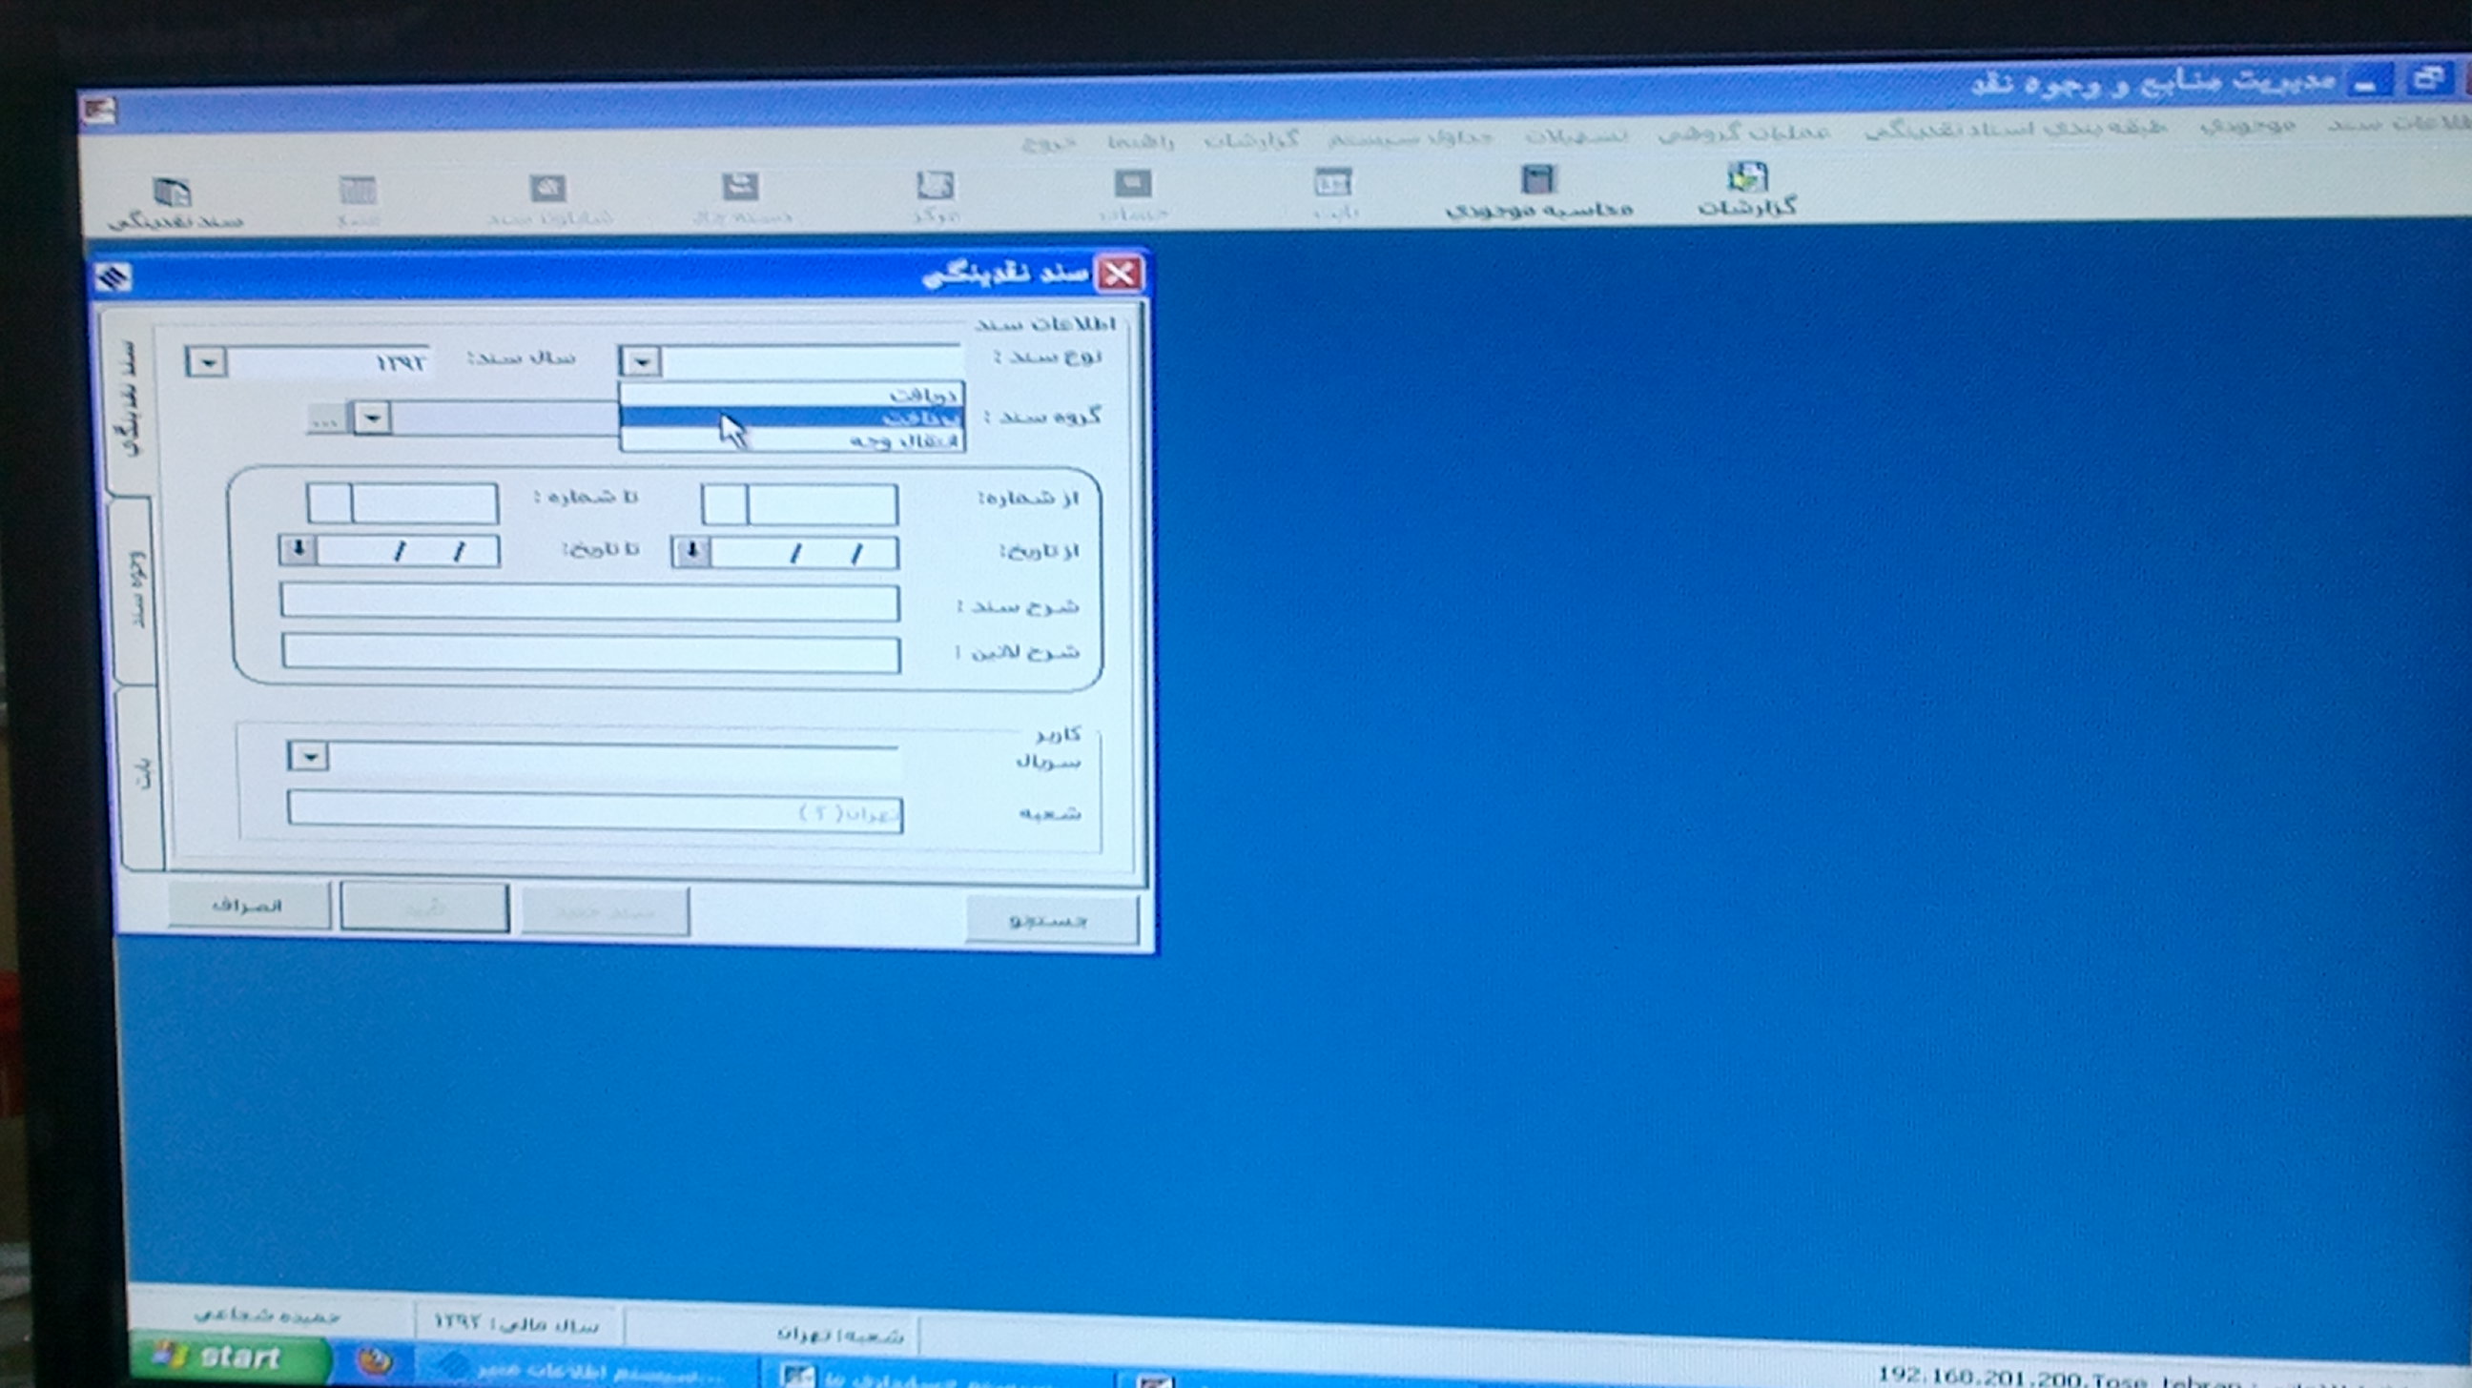
Task: Click the greyed سند جدید button
Action: point(605,911)
